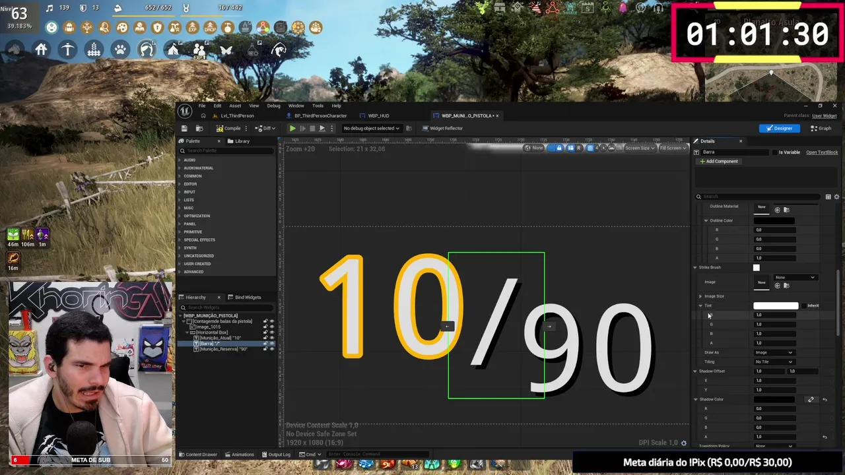Open the Widget Reflector

[x=442, y=129]
